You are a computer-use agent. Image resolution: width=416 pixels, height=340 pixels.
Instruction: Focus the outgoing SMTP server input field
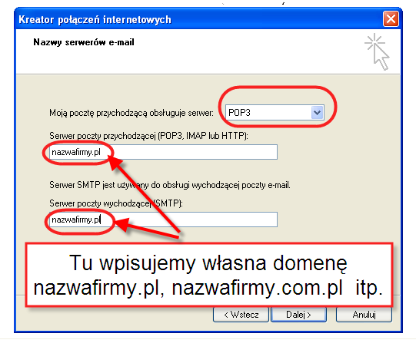point(164,220)
